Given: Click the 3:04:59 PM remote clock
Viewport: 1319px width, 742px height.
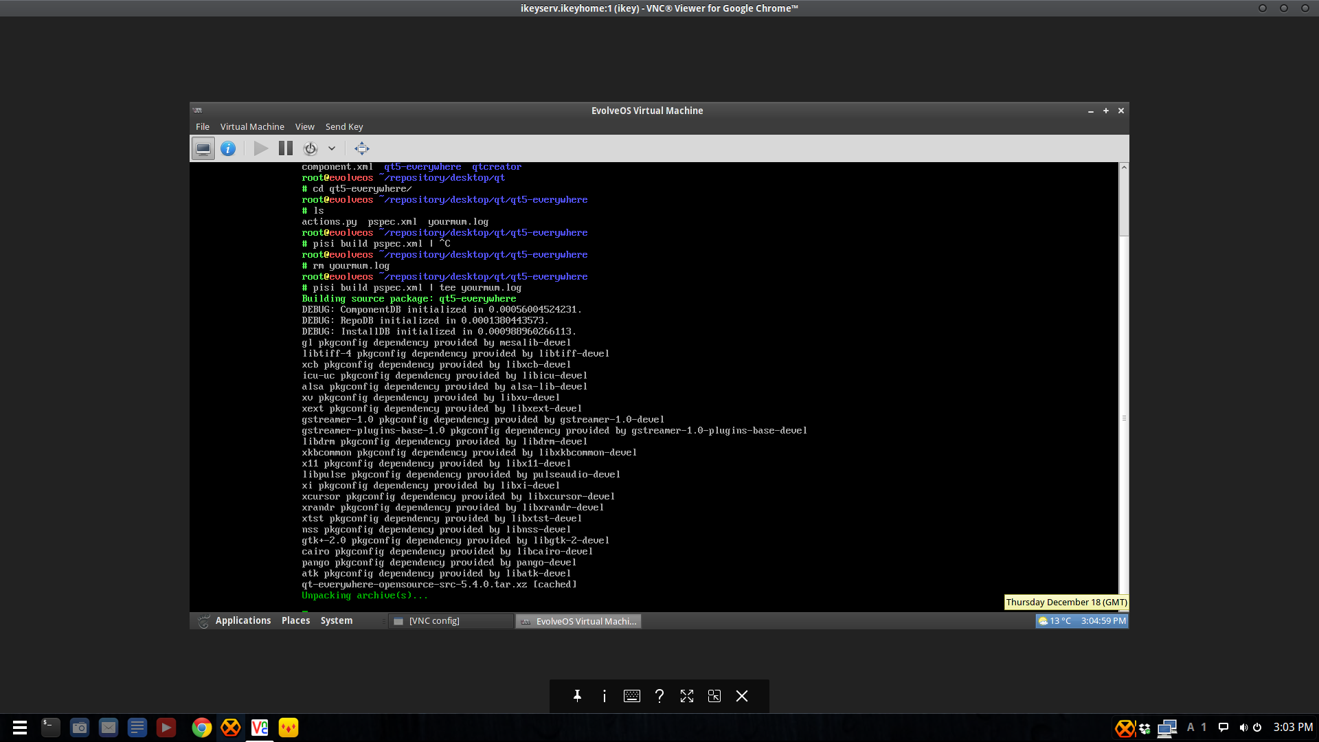Looking at the screenshot, I should point(1103,621).
